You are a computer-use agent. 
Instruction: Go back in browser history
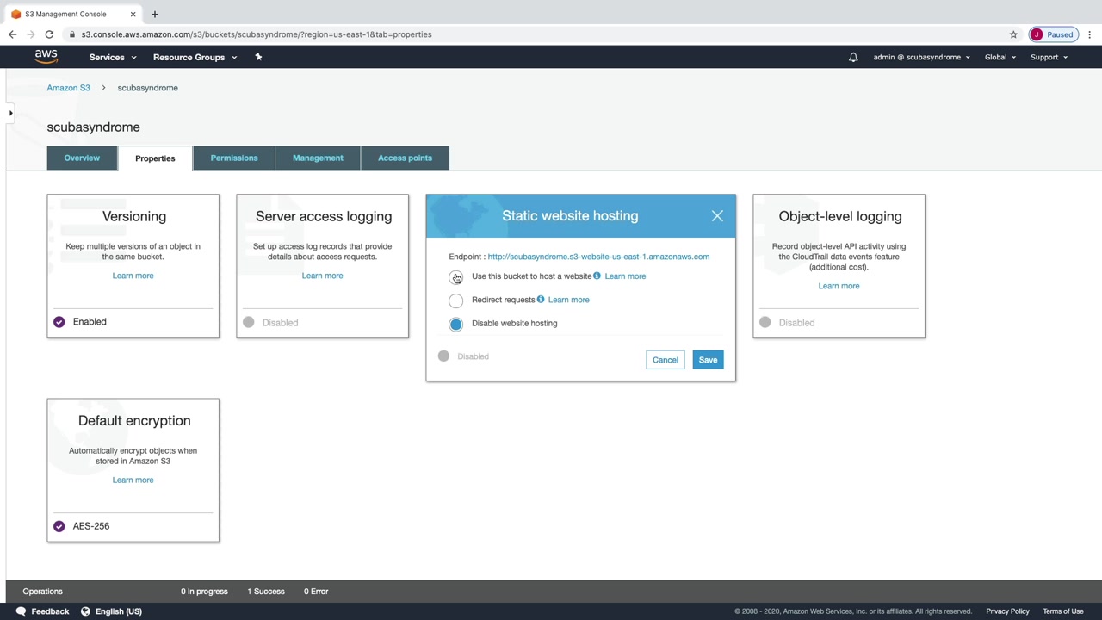click(12, 34)
